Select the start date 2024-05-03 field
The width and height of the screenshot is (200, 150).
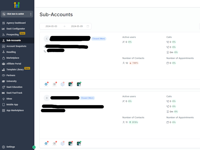click(x=51, y=26)
